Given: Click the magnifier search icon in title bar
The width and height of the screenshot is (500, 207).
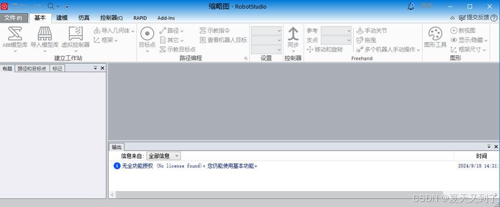Looking at the screenshot, I should coord(51,6).
